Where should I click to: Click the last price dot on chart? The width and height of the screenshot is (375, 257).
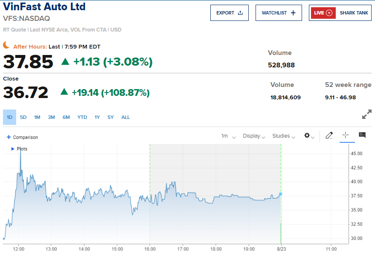280,194
